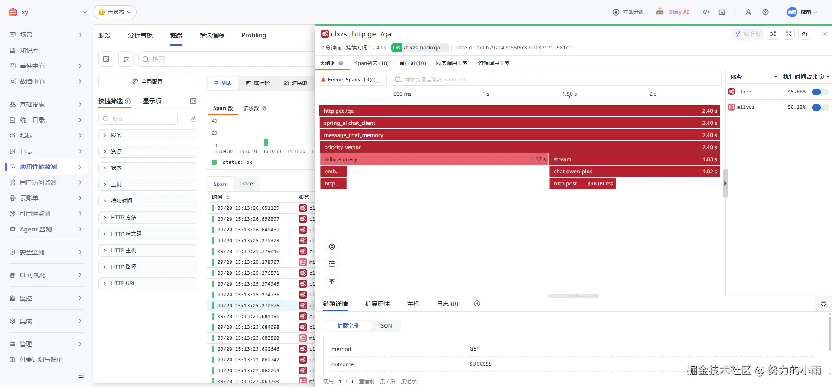Close the trace detail panel

[825, 34]
